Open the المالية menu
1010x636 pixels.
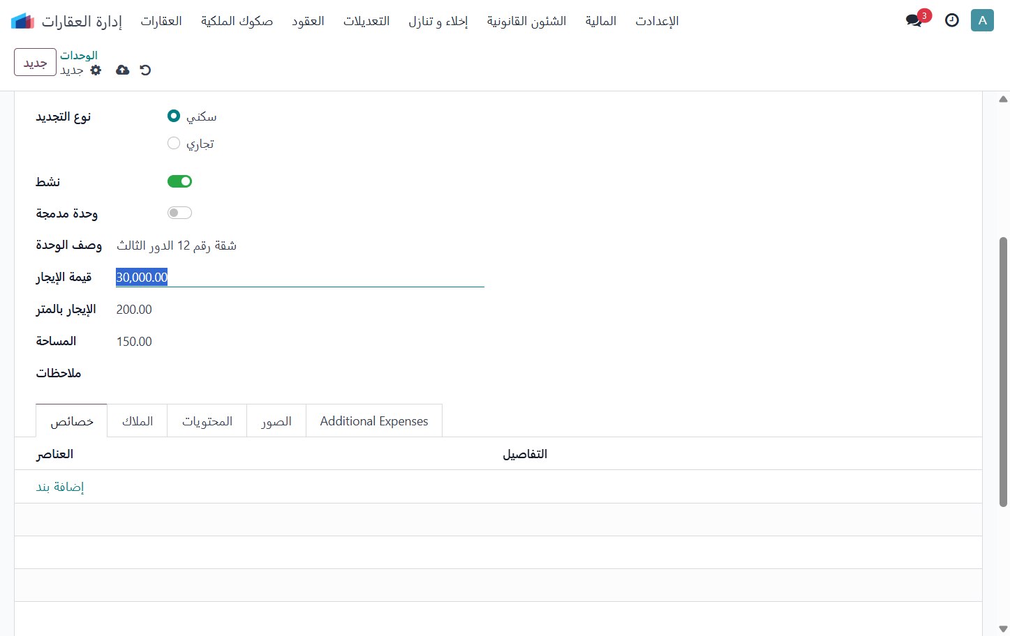tap(601, 21)
